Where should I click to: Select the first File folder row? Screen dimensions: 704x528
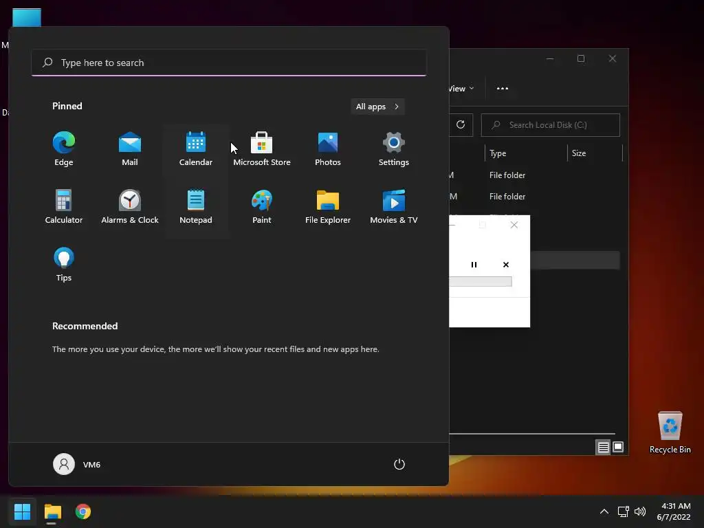(x=534, y=175)
